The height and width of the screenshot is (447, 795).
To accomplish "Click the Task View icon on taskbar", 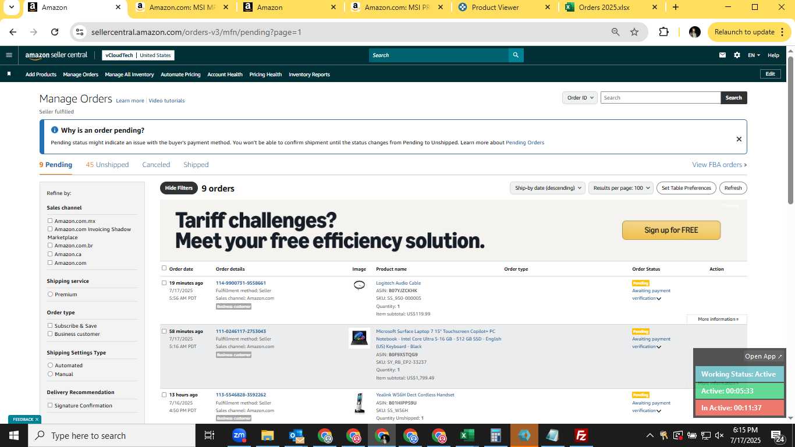I will [x=210, y=435].
